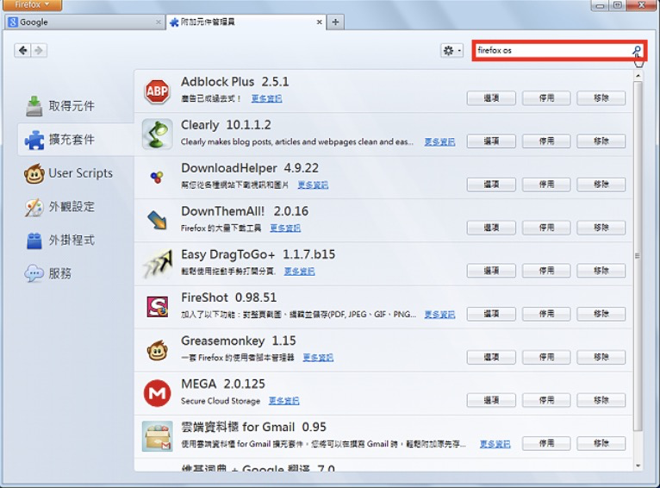660x488 pixels.
Task: Remove 雲端資料櫃 for Gmail with 移除
Action: 601,443
